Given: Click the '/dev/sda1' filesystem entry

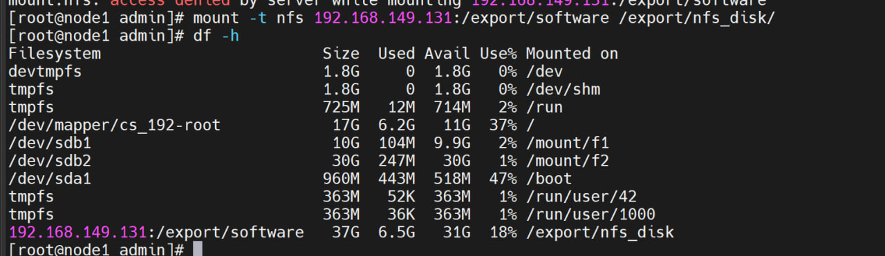Looking at the screenshot, I should [50, 179].
